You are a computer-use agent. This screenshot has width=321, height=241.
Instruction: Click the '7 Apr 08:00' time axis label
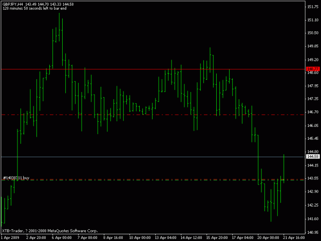(x=87, y=237)
